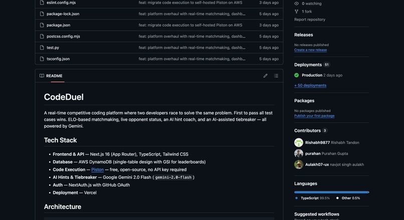This screenshot has height=220, width=404.
Task: Open the Contributors heading
Action: click(307, 131)
